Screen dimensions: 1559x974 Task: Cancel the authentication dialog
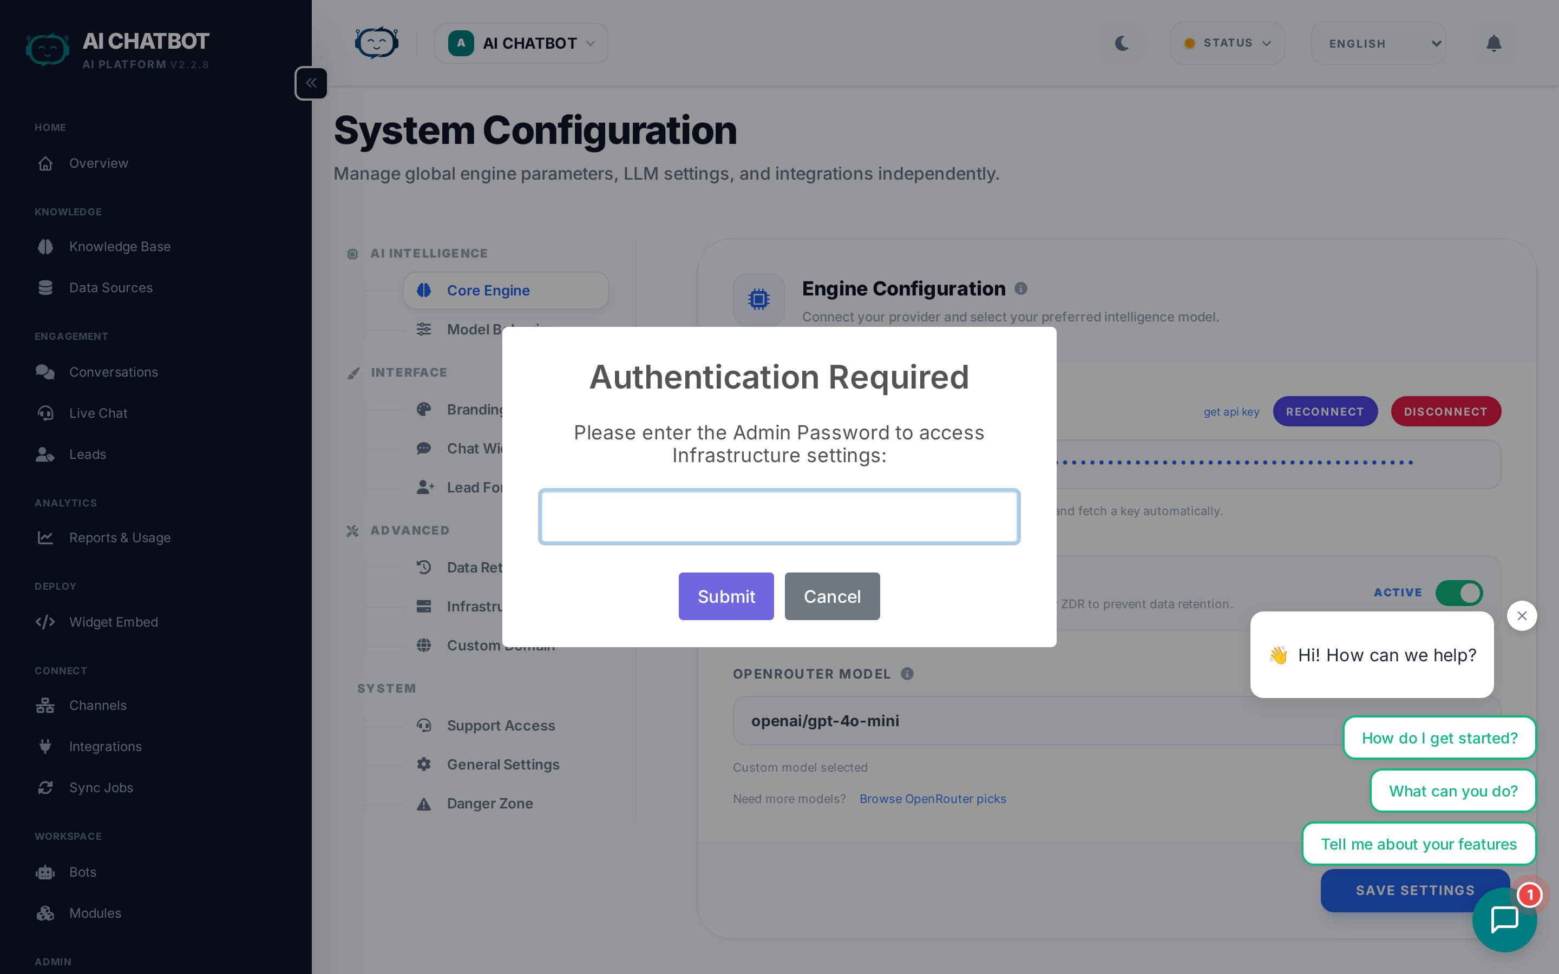click(x=831, y=596)
